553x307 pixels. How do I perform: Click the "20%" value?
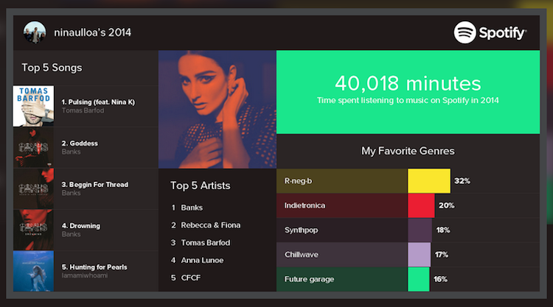(447, 205)
